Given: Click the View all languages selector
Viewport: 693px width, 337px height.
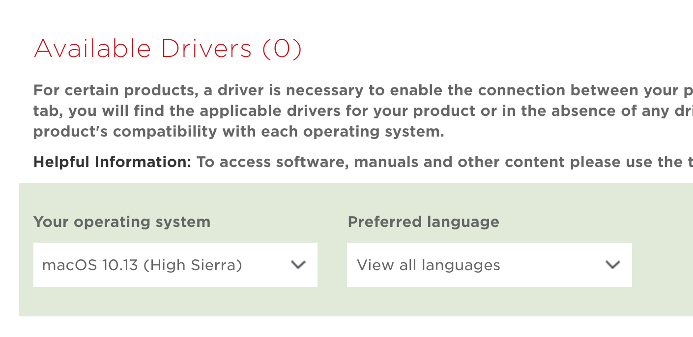Looking at the screenshot, I should (489, 265).
